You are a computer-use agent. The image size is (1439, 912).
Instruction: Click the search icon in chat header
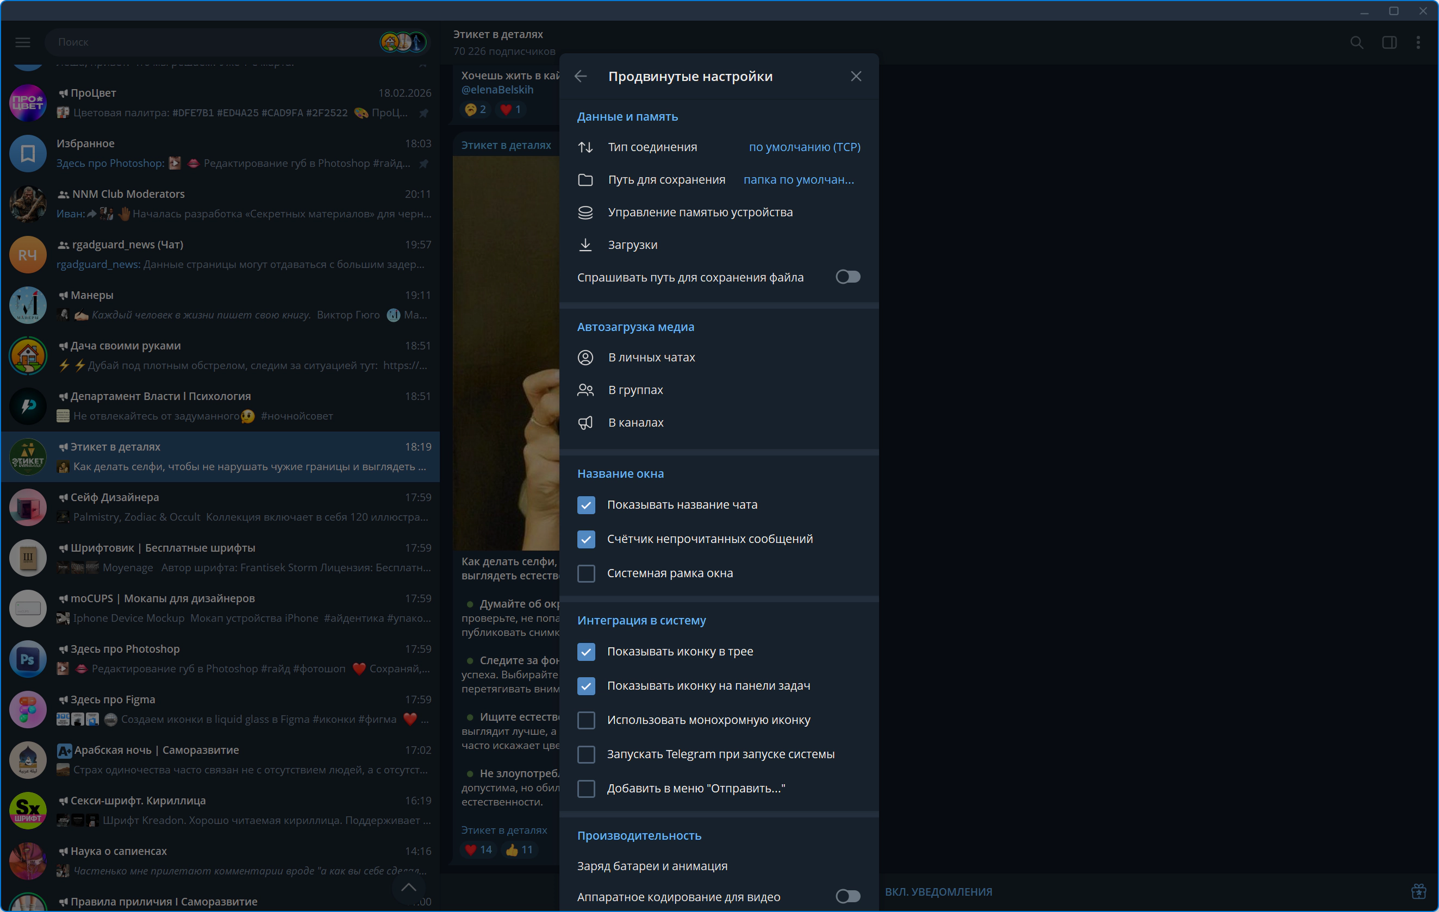pyautogui.click(x=1356, y=42)
